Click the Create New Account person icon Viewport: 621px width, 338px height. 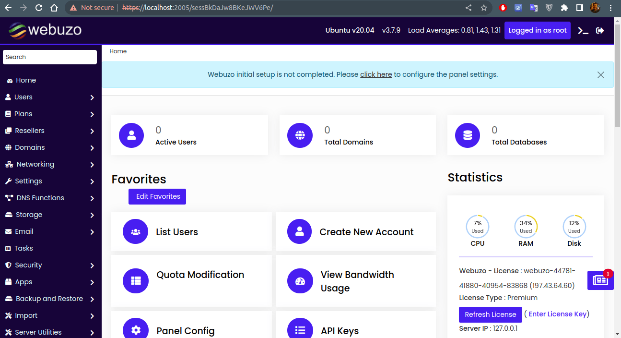300,232
